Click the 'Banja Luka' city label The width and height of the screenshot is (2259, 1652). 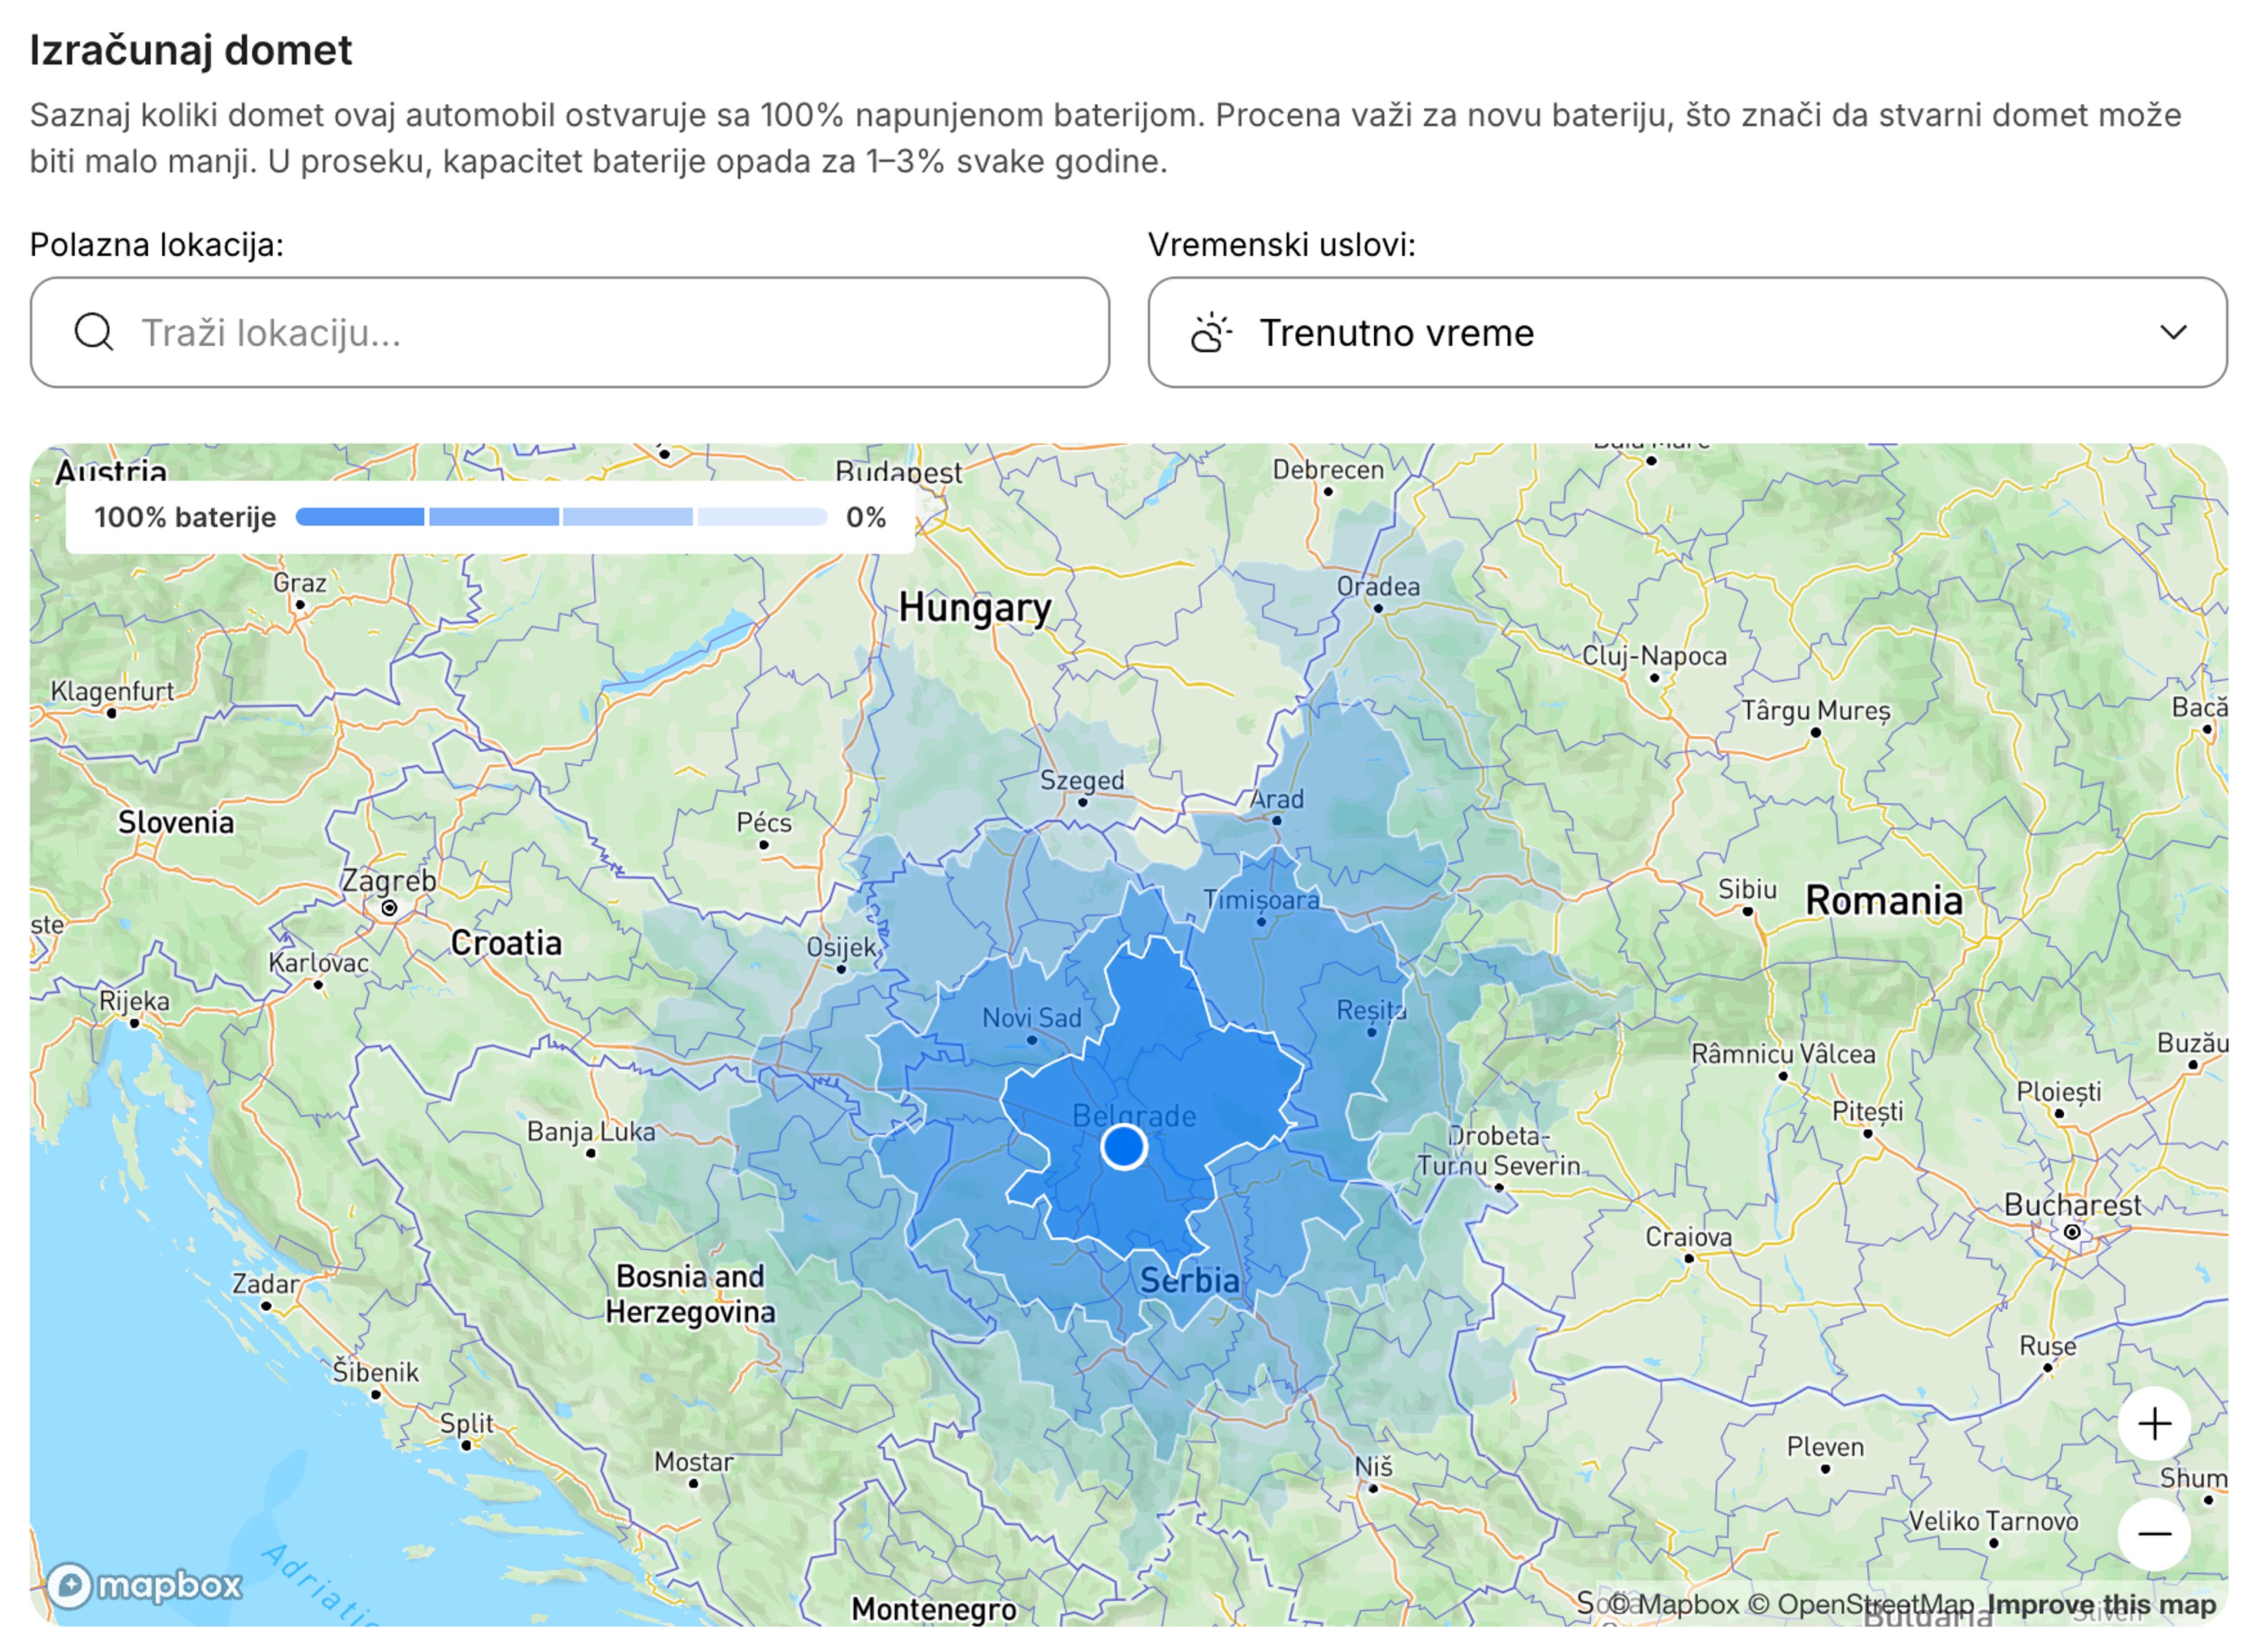tap(591, 1132)
